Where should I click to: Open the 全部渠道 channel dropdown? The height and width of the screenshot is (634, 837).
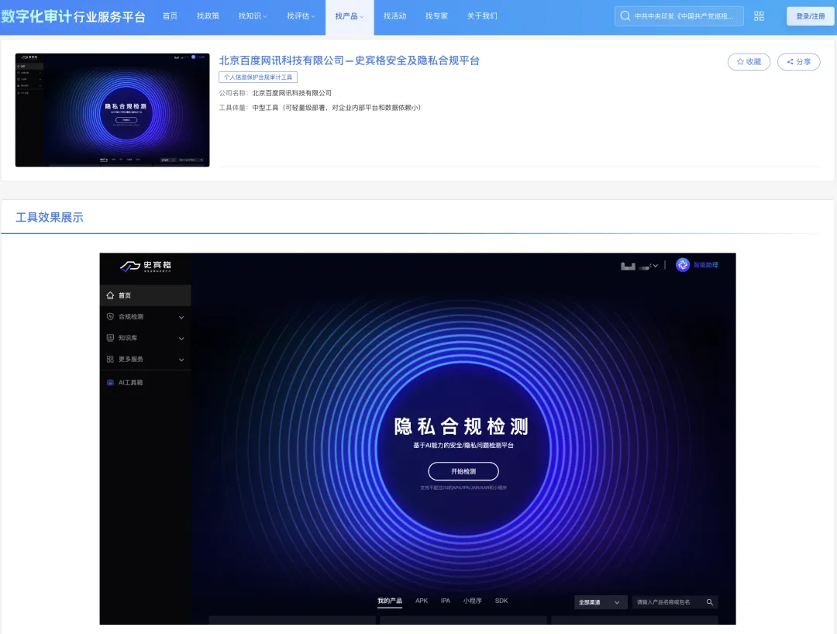tap(601, 602)
